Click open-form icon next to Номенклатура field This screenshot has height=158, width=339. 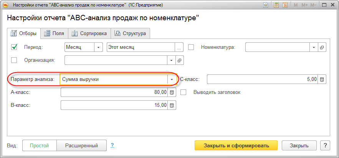322,47
